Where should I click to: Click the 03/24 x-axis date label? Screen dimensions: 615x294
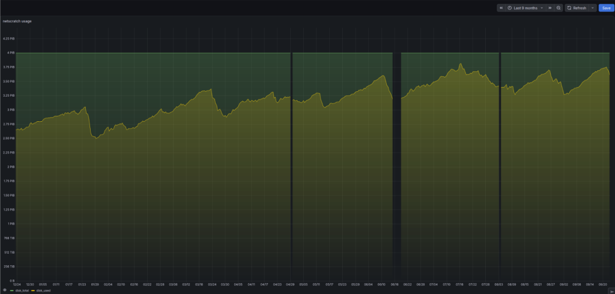[212, 284]
